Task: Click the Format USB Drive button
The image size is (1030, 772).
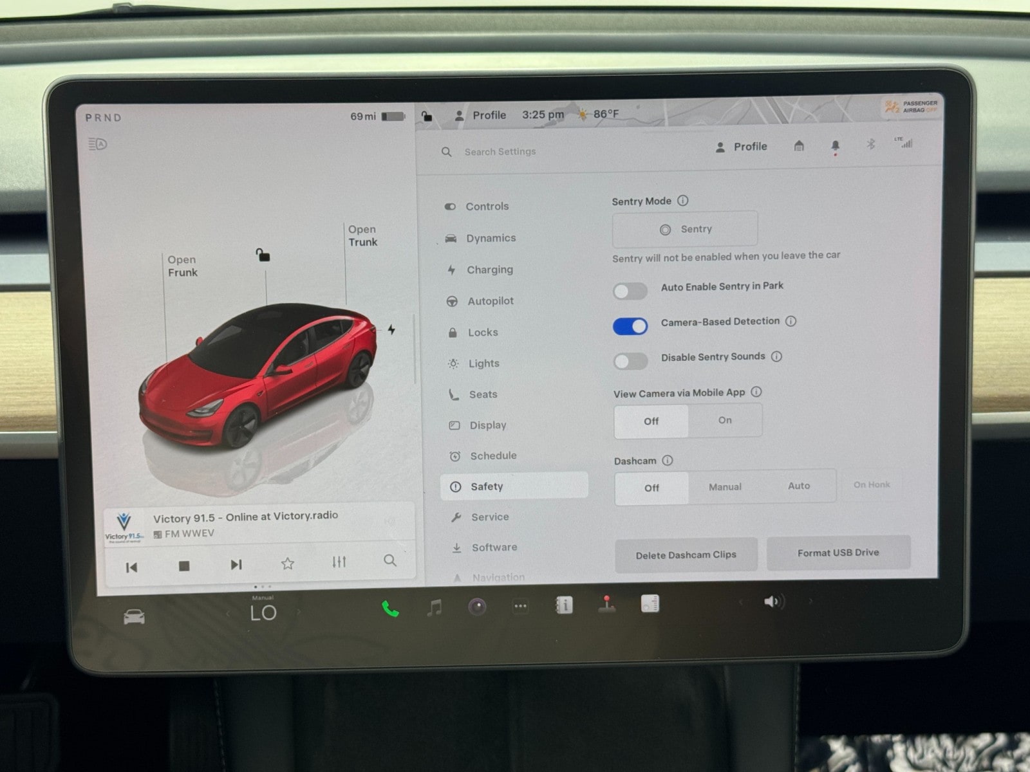Action: point(838,553)
